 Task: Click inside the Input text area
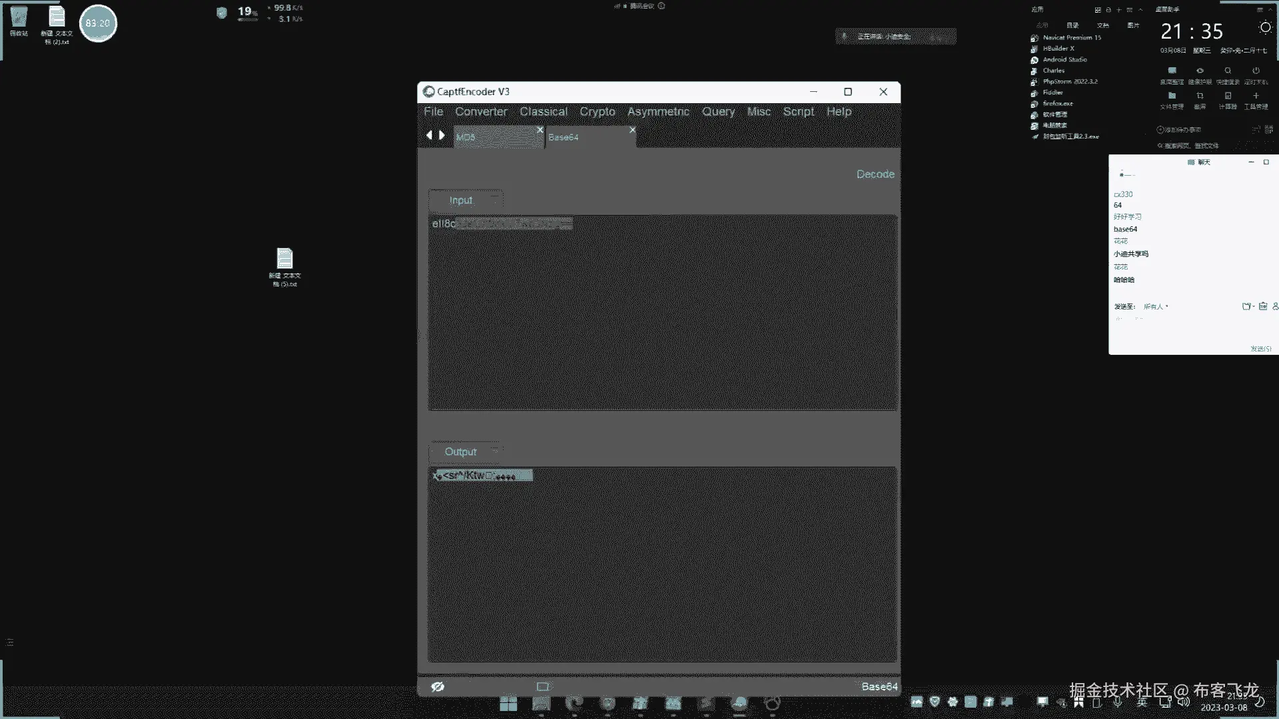[662, 313]
